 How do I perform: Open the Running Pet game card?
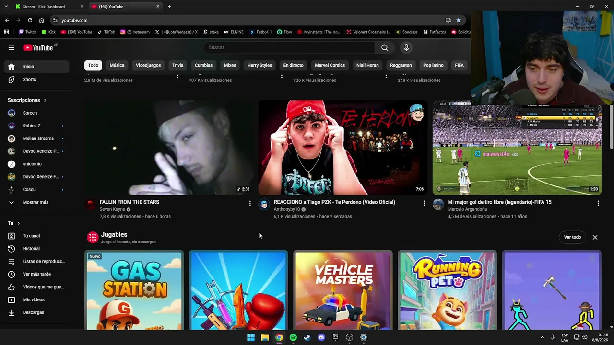pyautogui.click(x=448, y=290)
